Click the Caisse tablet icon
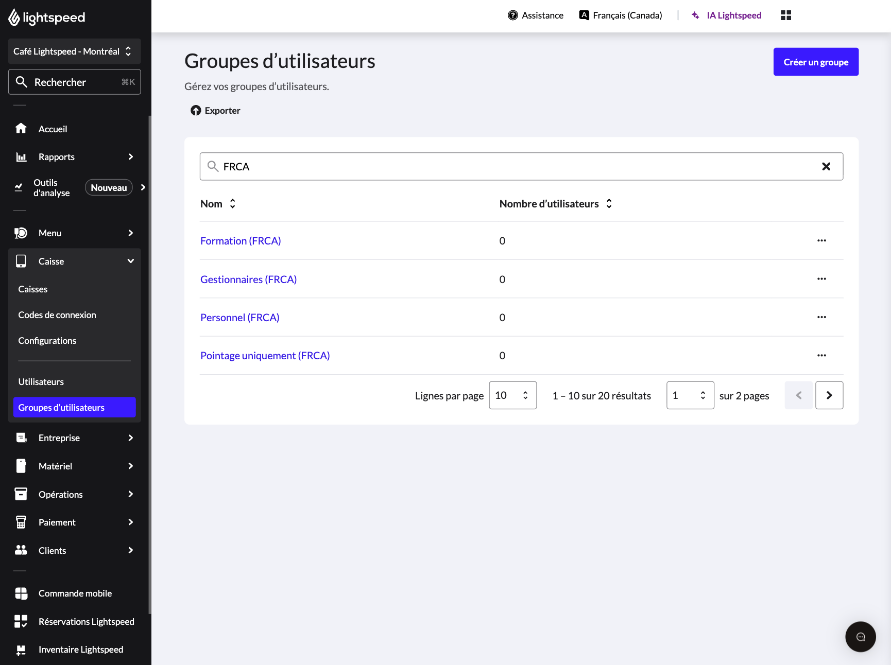The image size is (891, 665). coord(21,261)
